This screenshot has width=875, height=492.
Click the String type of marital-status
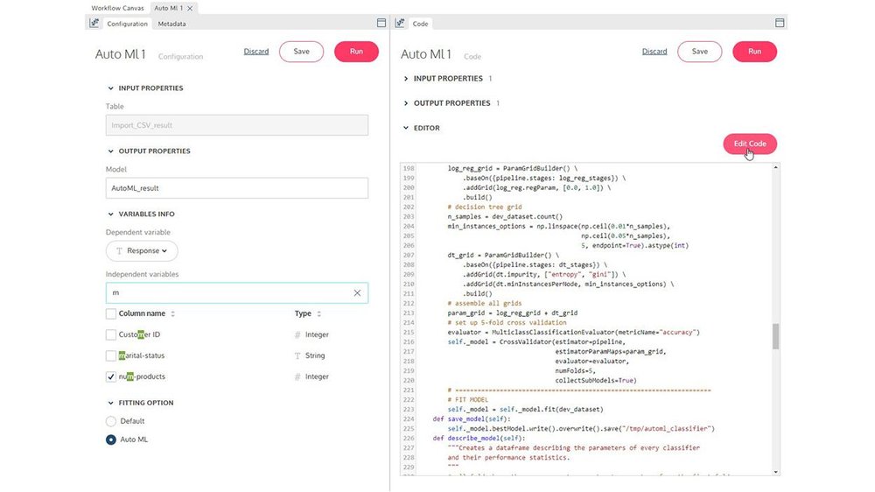point(315,355)
